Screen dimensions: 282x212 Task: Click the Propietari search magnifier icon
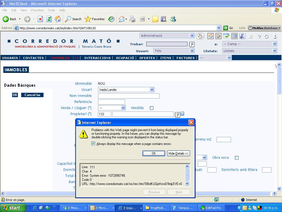[x=178, y=115]
